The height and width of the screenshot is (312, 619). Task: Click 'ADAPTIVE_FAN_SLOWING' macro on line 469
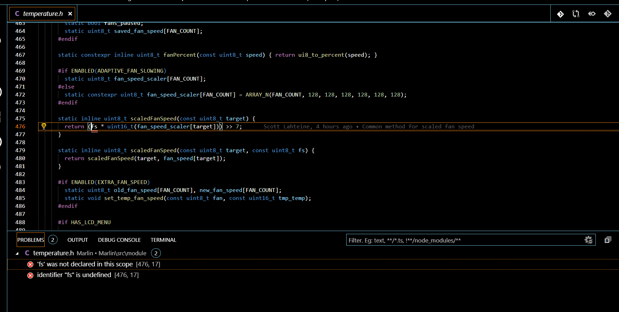pos(130,71)
